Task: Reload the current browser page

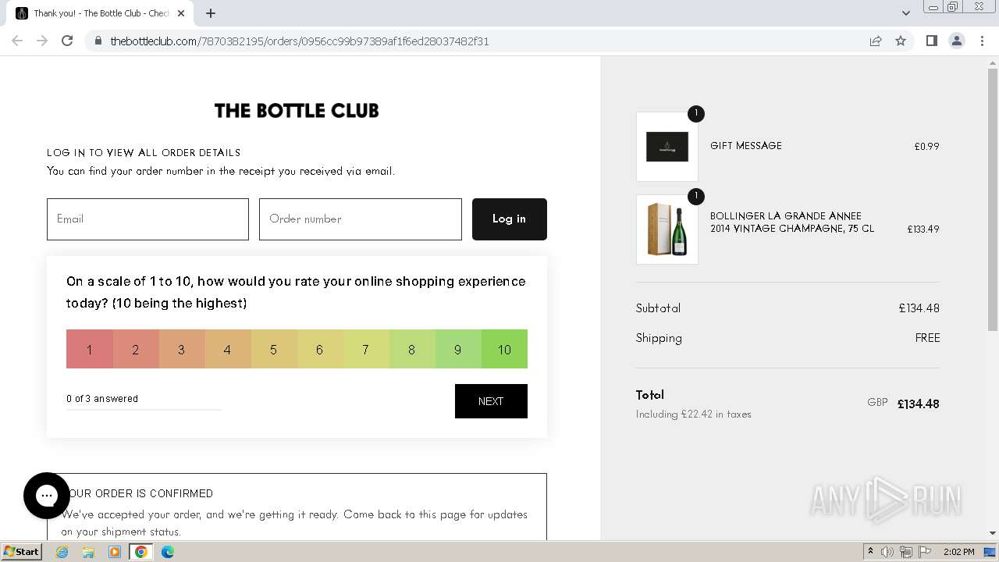Action: click(67, 41)
